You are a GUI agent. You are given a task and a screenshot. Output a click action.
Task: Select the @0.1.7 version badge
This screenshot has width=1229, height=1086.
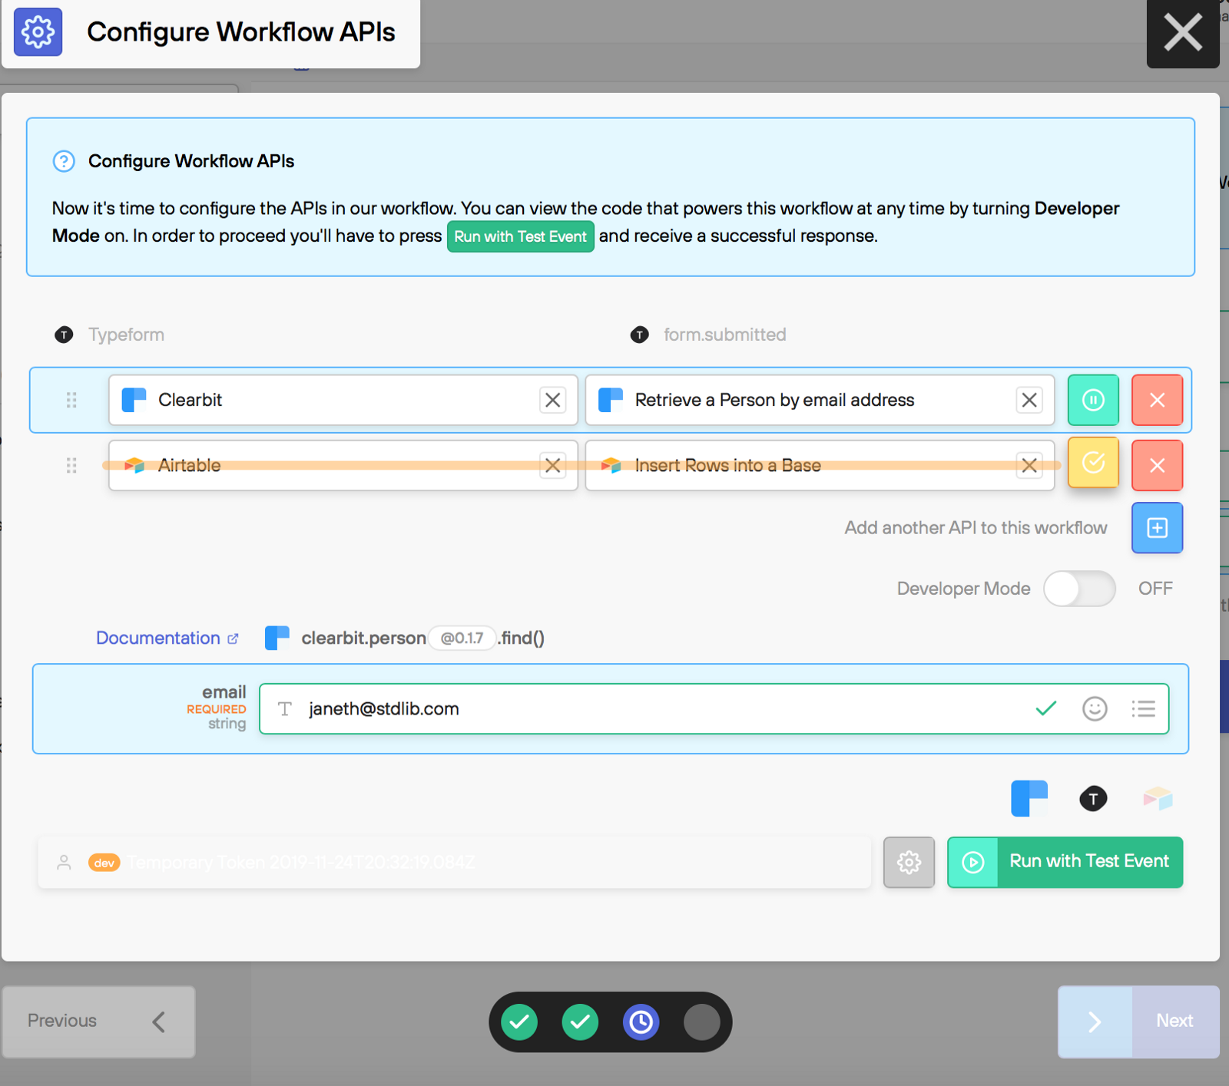coord(462,638)
